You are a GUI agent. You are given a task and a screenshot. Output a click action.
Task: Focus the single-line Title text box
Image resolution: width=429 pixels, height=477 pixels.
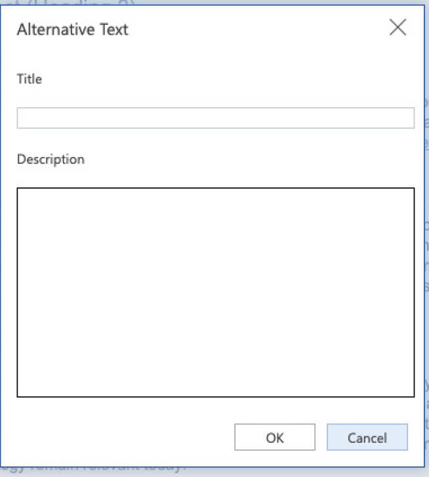tap(215, 118)
